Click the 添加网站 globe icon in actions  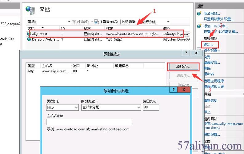pos(199,14)
